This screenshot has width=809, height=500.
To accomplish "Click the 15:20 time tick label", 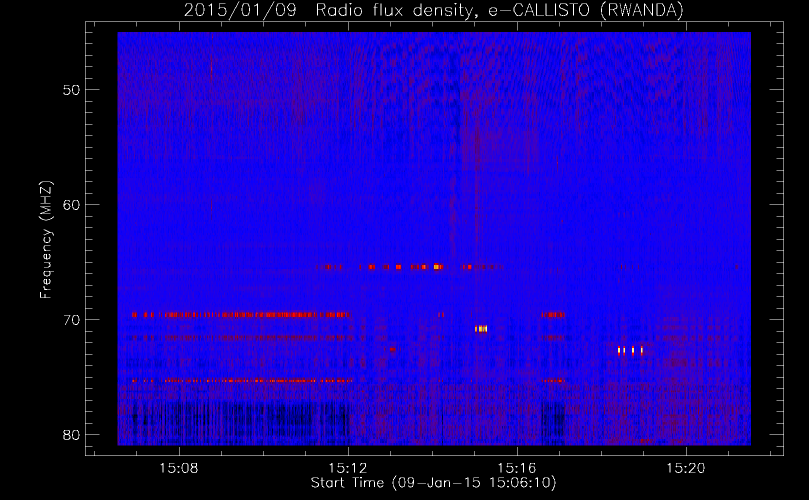I will (685, 468).
